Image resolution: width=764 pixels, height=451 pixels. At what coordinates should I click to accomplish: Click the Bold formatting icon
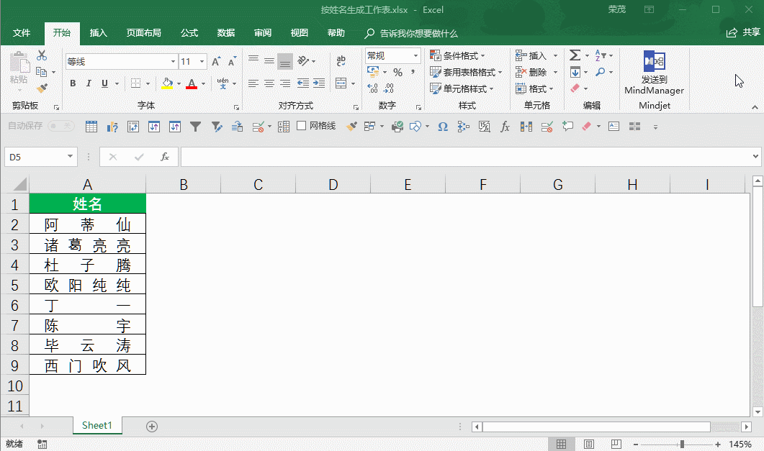(73, 83)
